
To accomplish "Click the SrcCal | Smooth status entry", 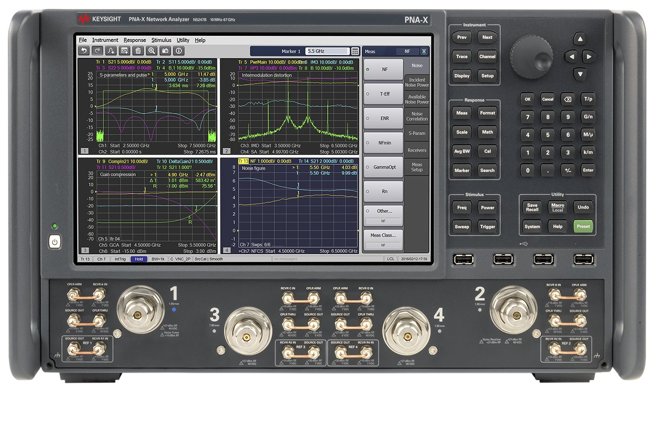I will (209, 259).
